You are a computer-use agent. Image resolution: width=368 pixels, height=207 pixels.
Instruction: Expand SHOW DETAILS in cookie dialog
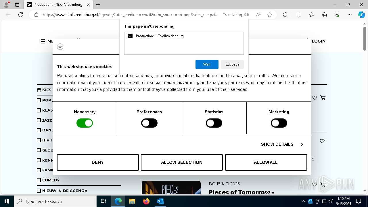pos(282,144)
